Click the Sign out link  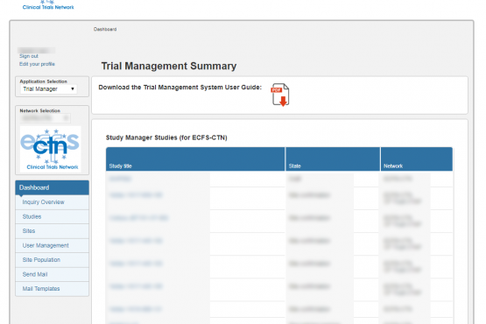point(29,56)
